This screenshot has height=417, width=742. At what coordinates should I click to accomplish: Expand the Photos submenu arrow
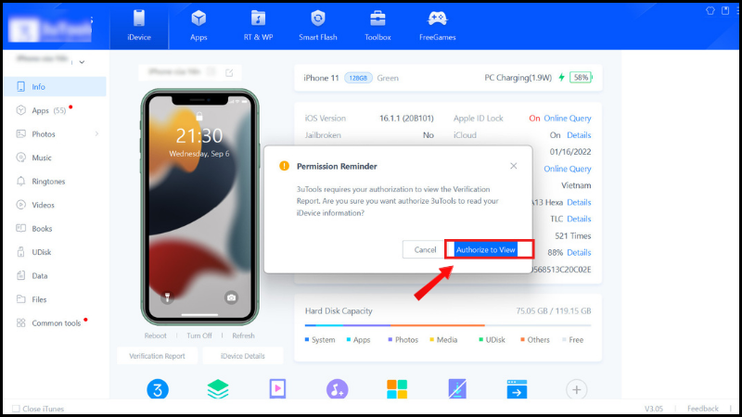pyautogui.click(x=96, y=133)
